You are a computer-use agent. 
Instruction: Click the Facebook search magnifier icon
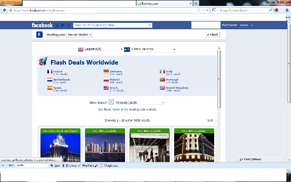click(x=150, y=25)
